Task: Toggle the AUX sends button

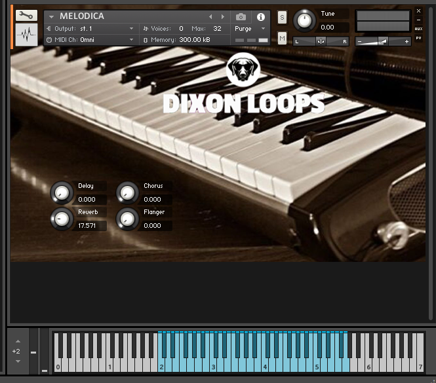Action: (x=418, y=29)
